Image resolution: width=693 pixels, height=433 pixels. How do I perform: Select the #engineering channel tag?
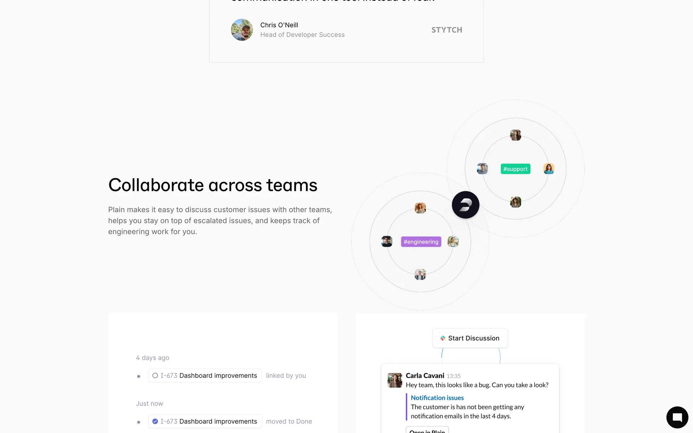pyautogui.click(x=421, y=242)
